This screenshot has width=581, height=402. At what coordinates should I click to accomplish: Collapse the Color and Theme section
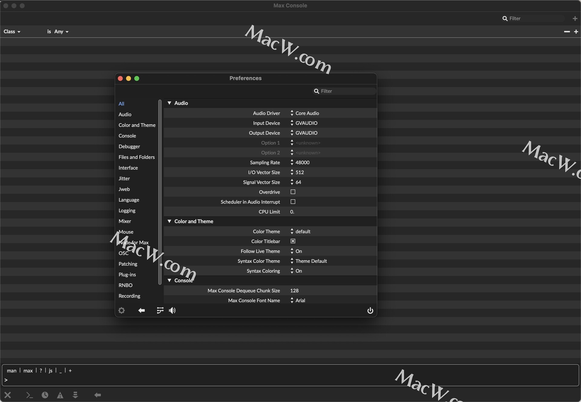pos(169,221)
